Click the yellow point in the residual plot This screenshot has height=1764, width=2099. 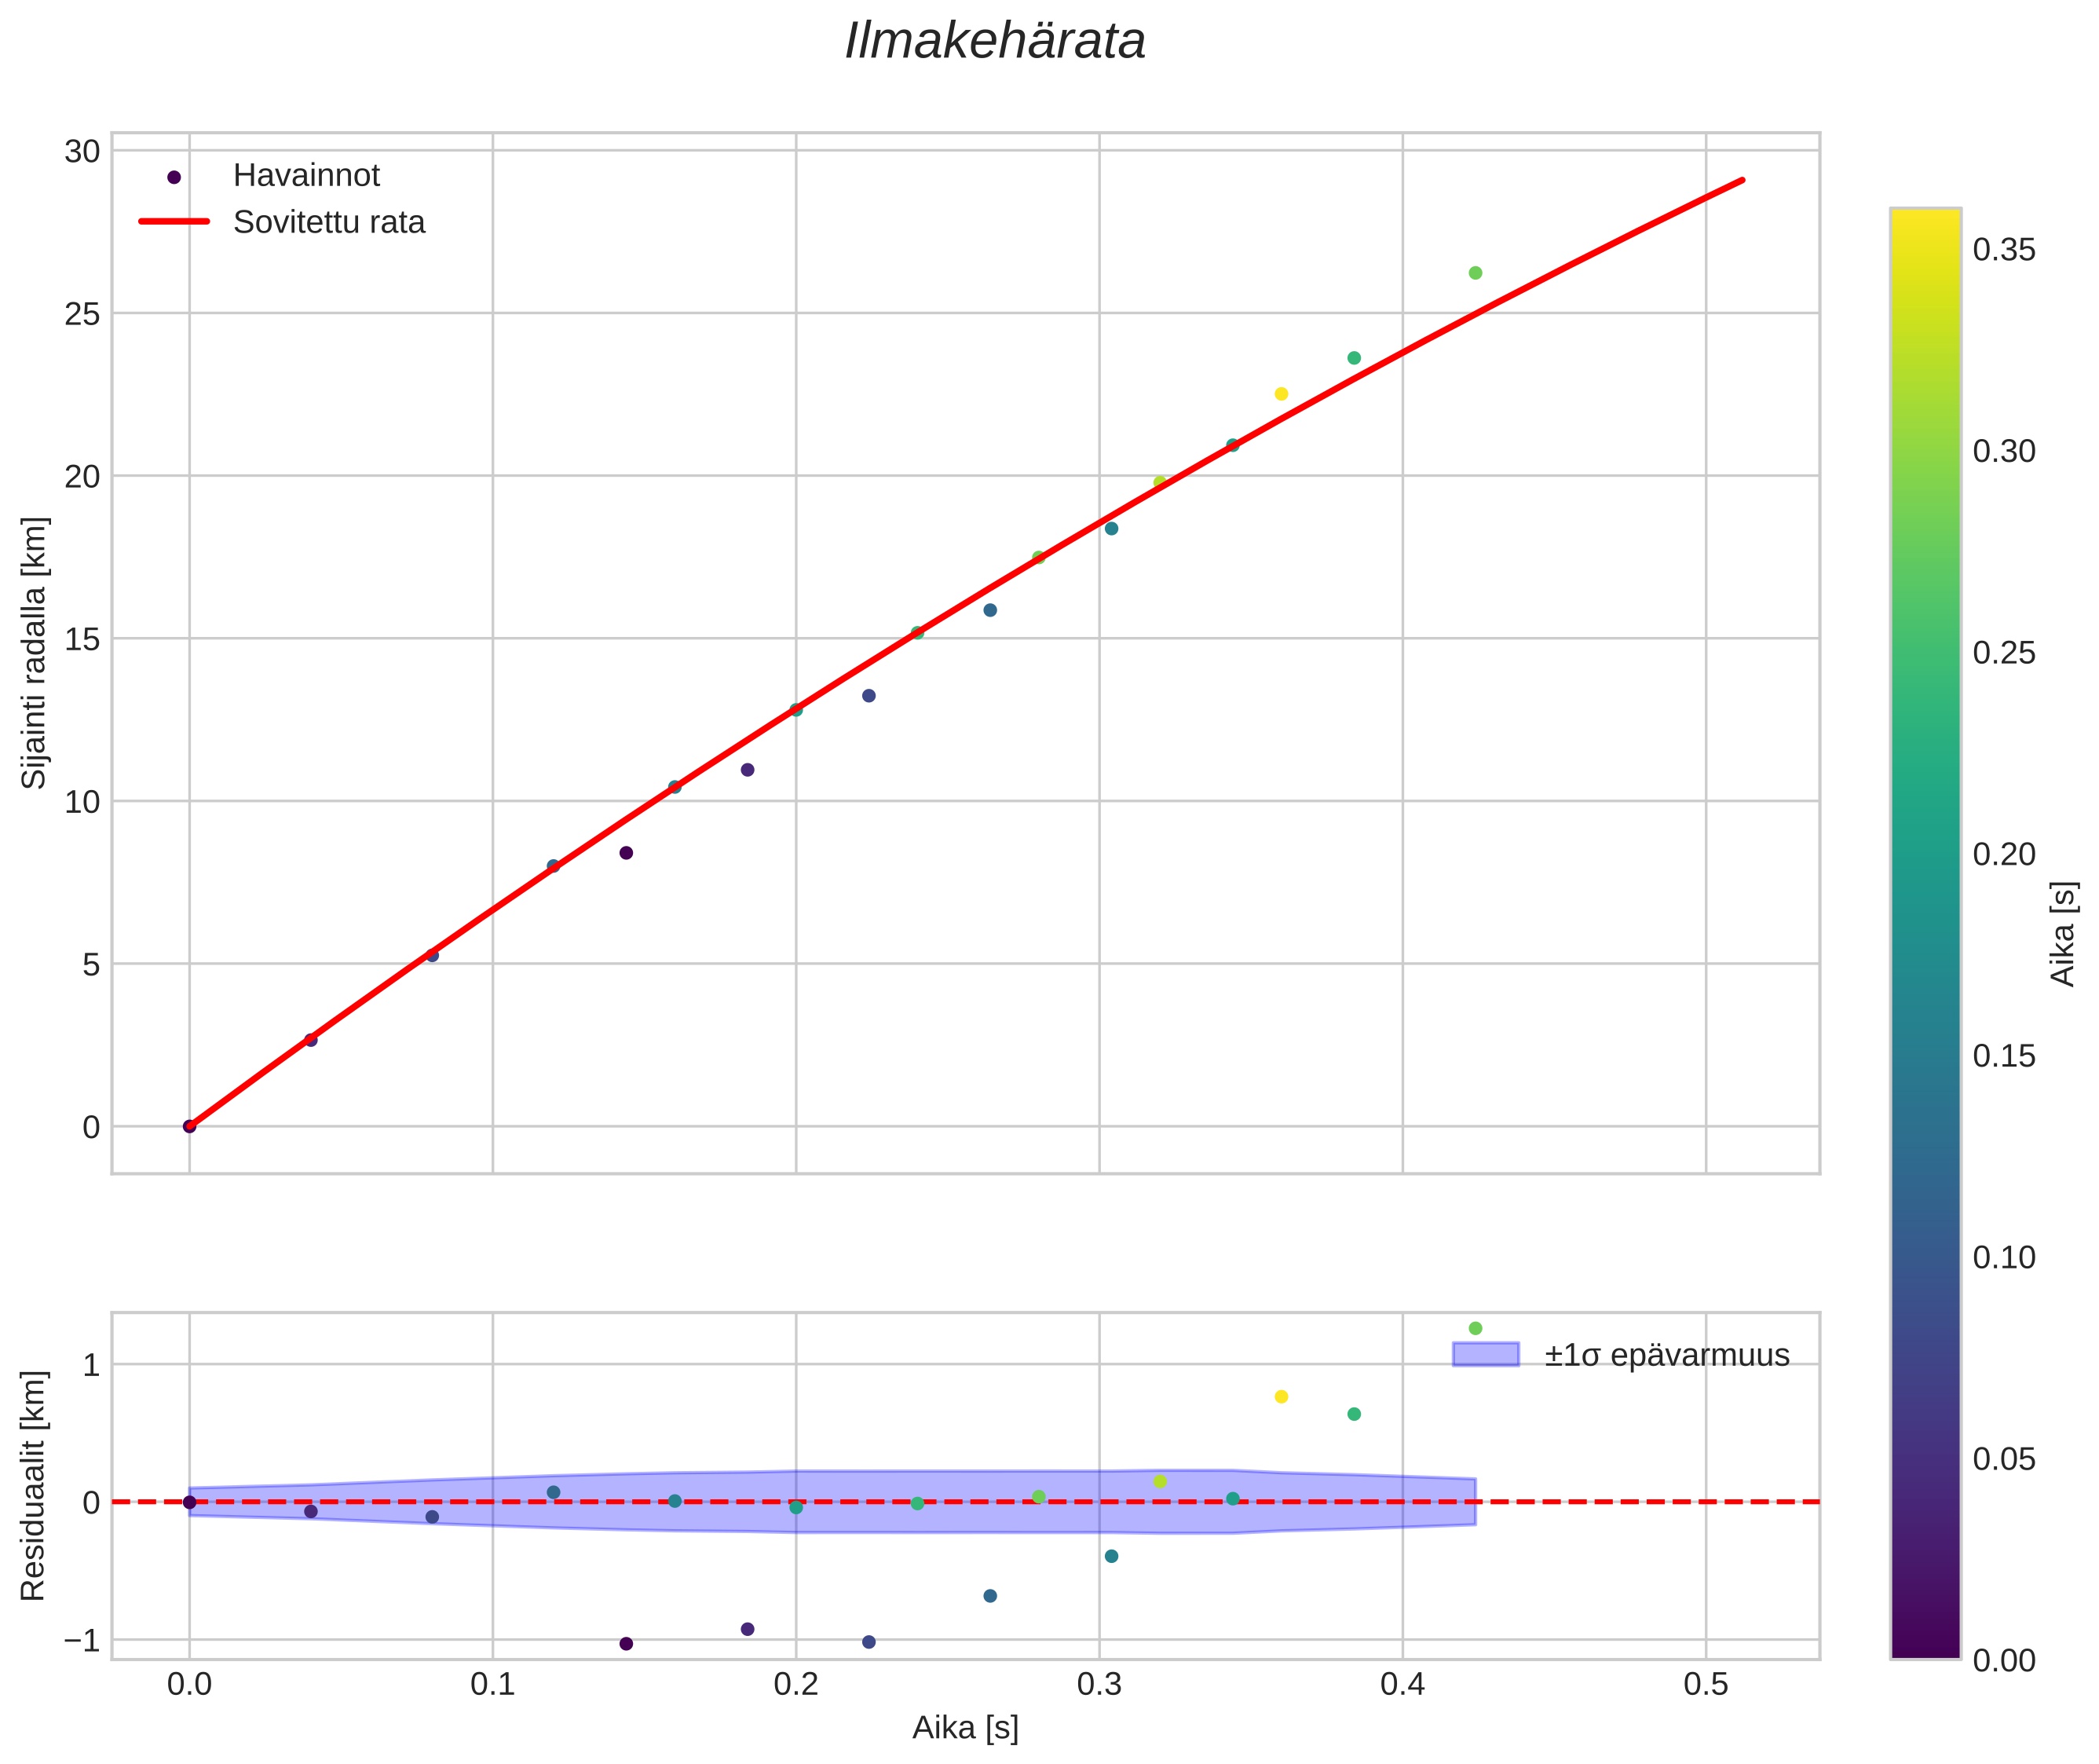(1281, 1397)
